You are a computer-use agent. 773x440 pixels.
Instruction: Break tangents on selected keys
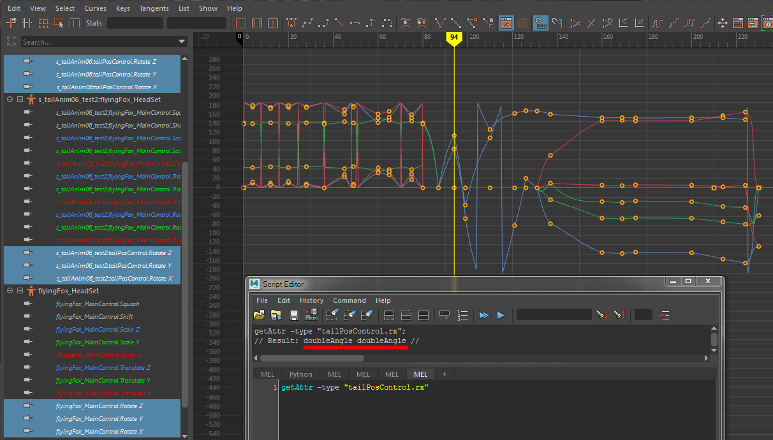[x=440, y=22]
